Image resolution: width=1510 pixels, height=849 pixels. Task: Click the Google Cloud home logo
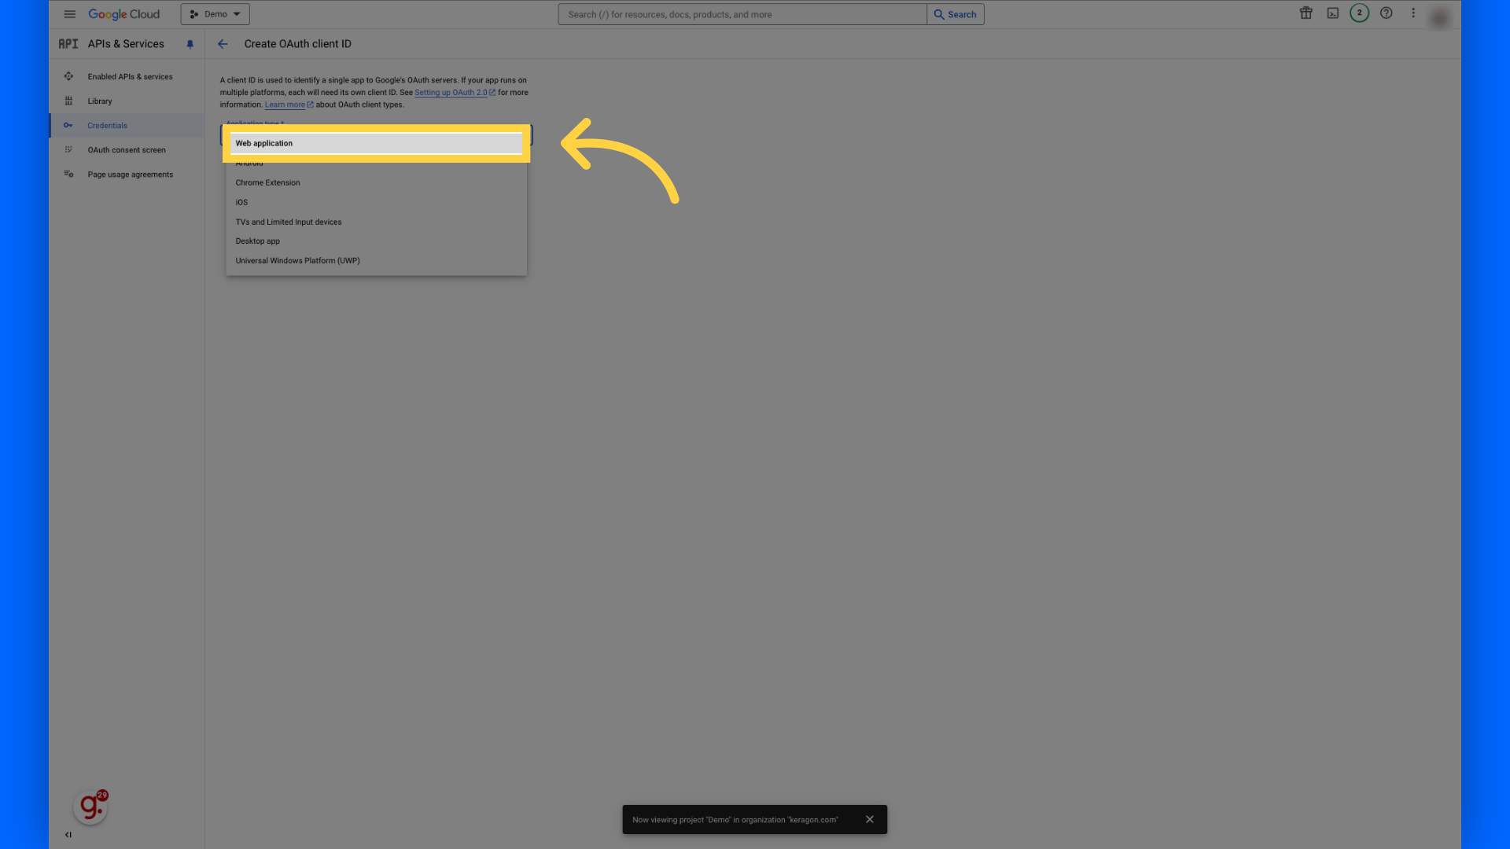[x=123, y=13]
